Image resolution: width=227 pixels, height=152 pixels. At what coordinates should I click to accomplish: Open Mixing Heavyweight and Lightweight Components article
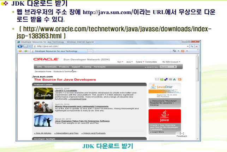tap(82, 106)
